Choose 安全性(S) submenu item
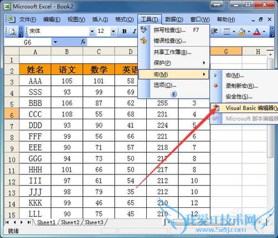The image size is (278, 238). (244, 96)
